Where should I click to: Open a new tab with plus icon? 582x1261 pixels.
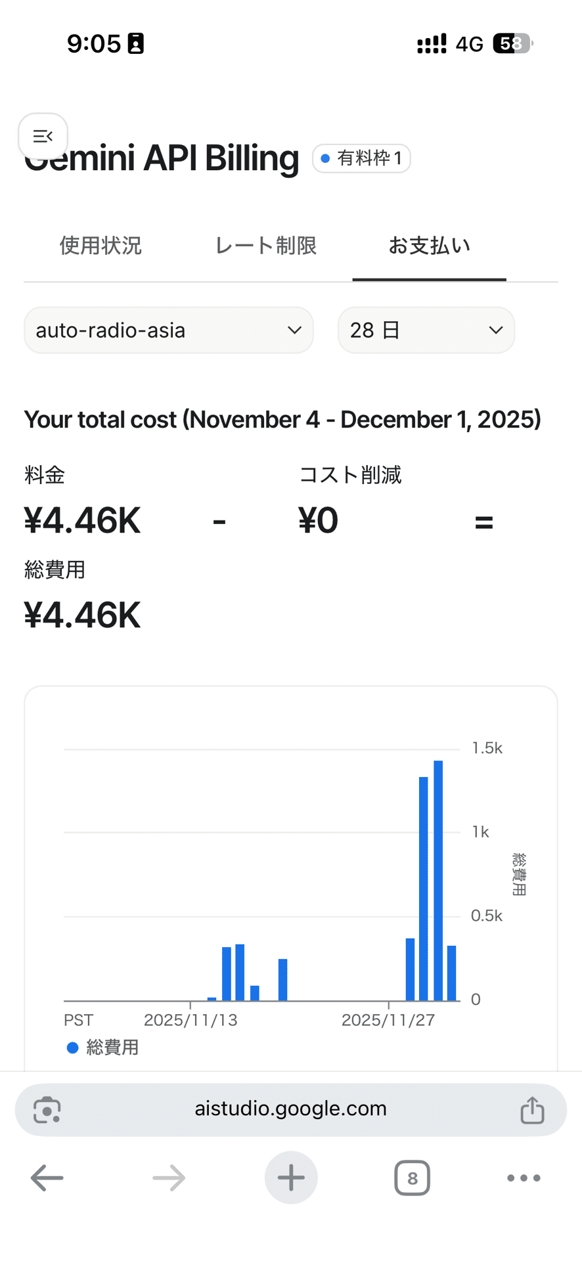pyautogui.click(x=291, y=1178)
